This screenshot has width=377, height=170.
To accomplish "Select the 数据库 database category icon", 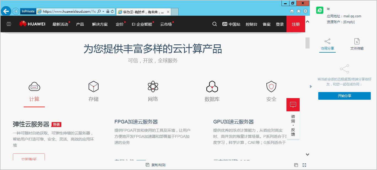I will click(x=212, y=87).
